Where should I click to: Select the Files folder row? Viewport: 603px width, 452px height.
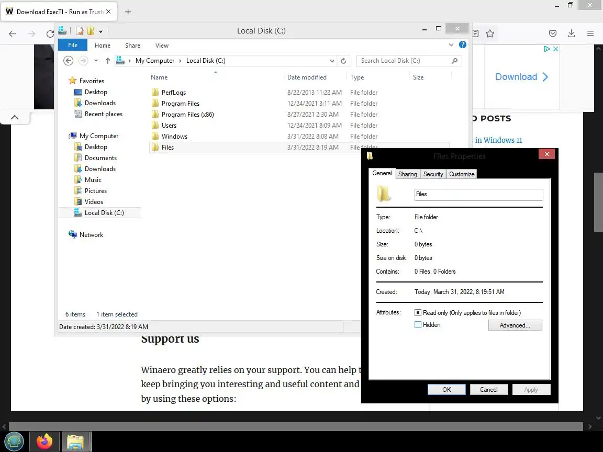pos(299,147)
